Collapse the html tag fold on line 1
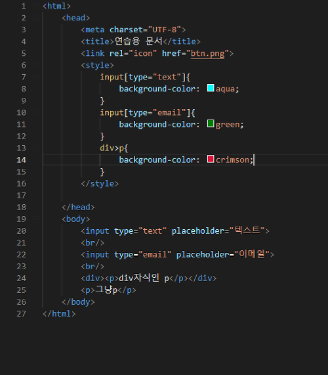Image resolution: width=328 pixels, height=375 pixels. click(x=35, y=6)
